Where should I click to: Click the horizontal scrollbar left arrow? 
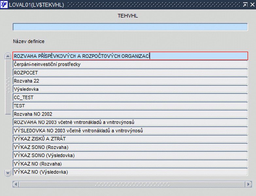pyautogui.click(x=16, y=184)
